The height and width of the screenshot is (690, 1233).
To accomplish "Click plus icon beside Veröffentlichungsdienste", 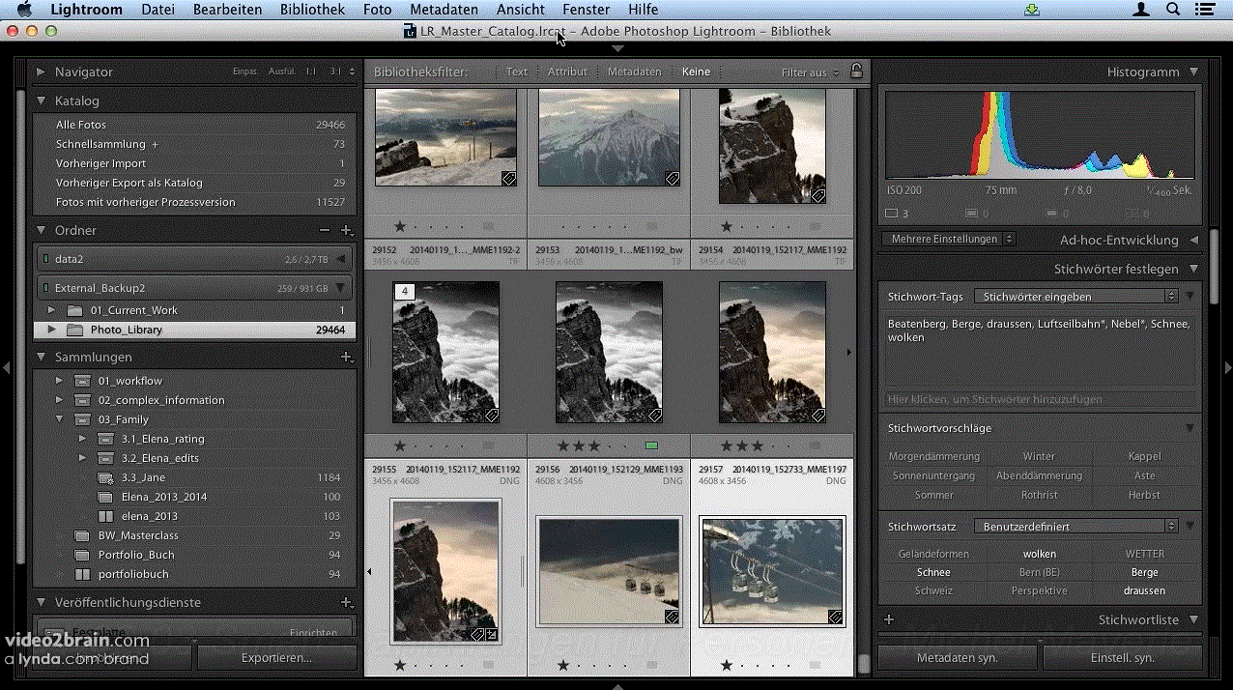I will point(347,602).
